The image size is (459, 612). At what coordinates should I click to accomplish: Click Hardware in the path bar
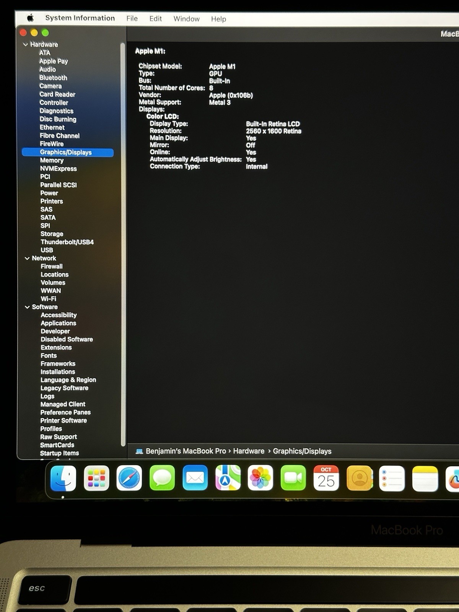tap(249, 451)
